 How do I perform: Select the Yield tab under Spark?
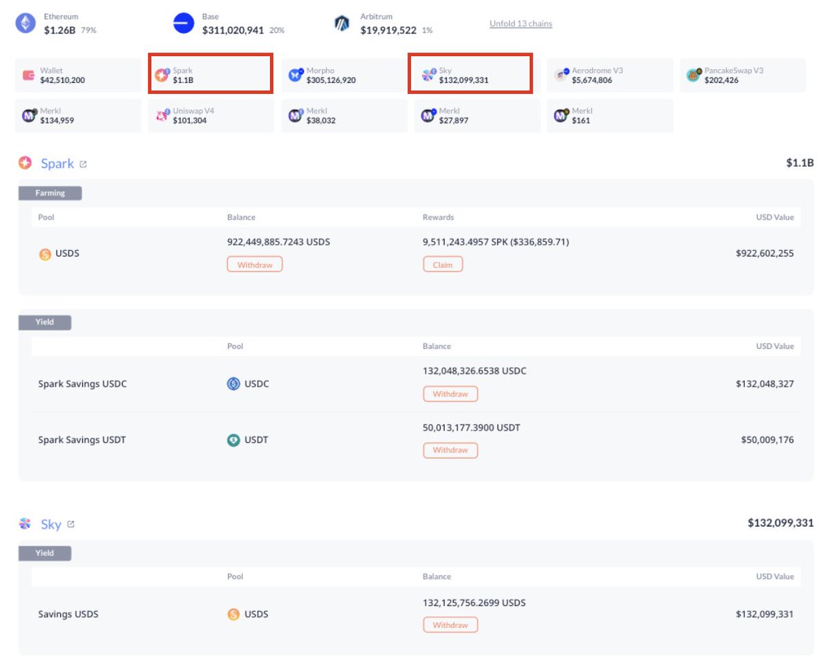pos(45,322)
